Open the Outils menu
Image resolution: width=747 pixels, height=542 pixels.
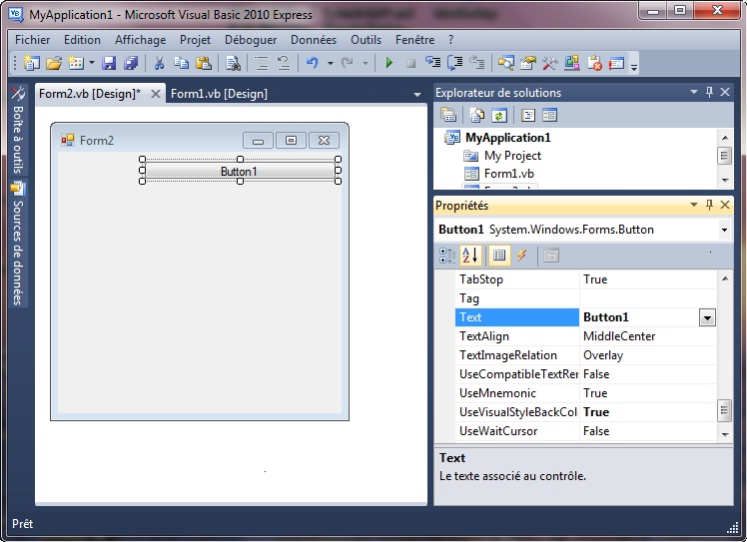coord(366,40)
